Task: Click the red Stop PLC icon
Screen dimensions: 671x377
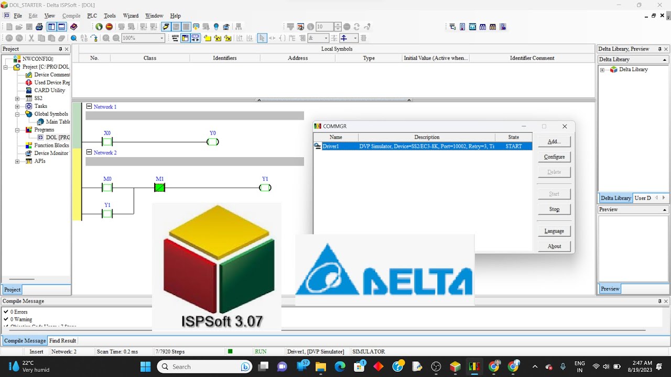Action: 109,27
